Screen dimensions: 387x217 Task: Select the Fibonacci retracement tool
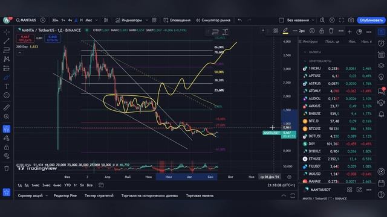7,50
